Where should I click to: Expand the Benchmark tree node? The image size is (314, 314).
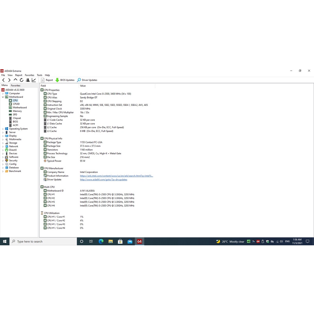(3, 171)
